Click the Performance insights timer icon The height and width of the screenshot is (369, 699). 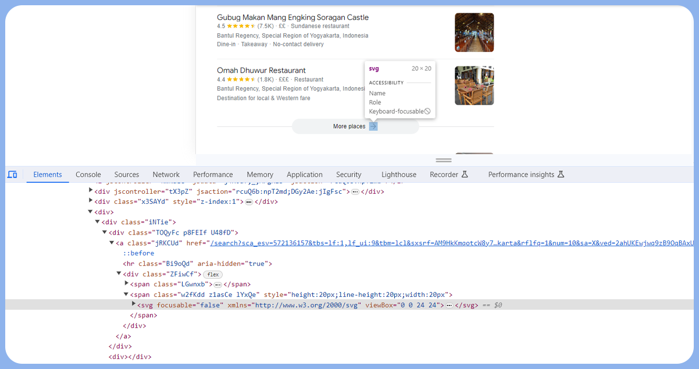click(x=560, y=173)
